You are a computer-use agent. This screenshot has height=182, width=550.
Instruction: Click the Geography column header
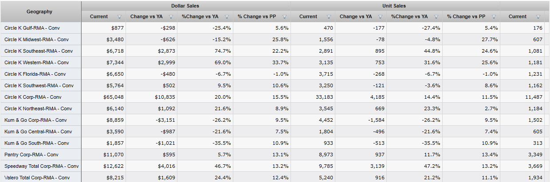pyautogui.click(x=39, y=12)
